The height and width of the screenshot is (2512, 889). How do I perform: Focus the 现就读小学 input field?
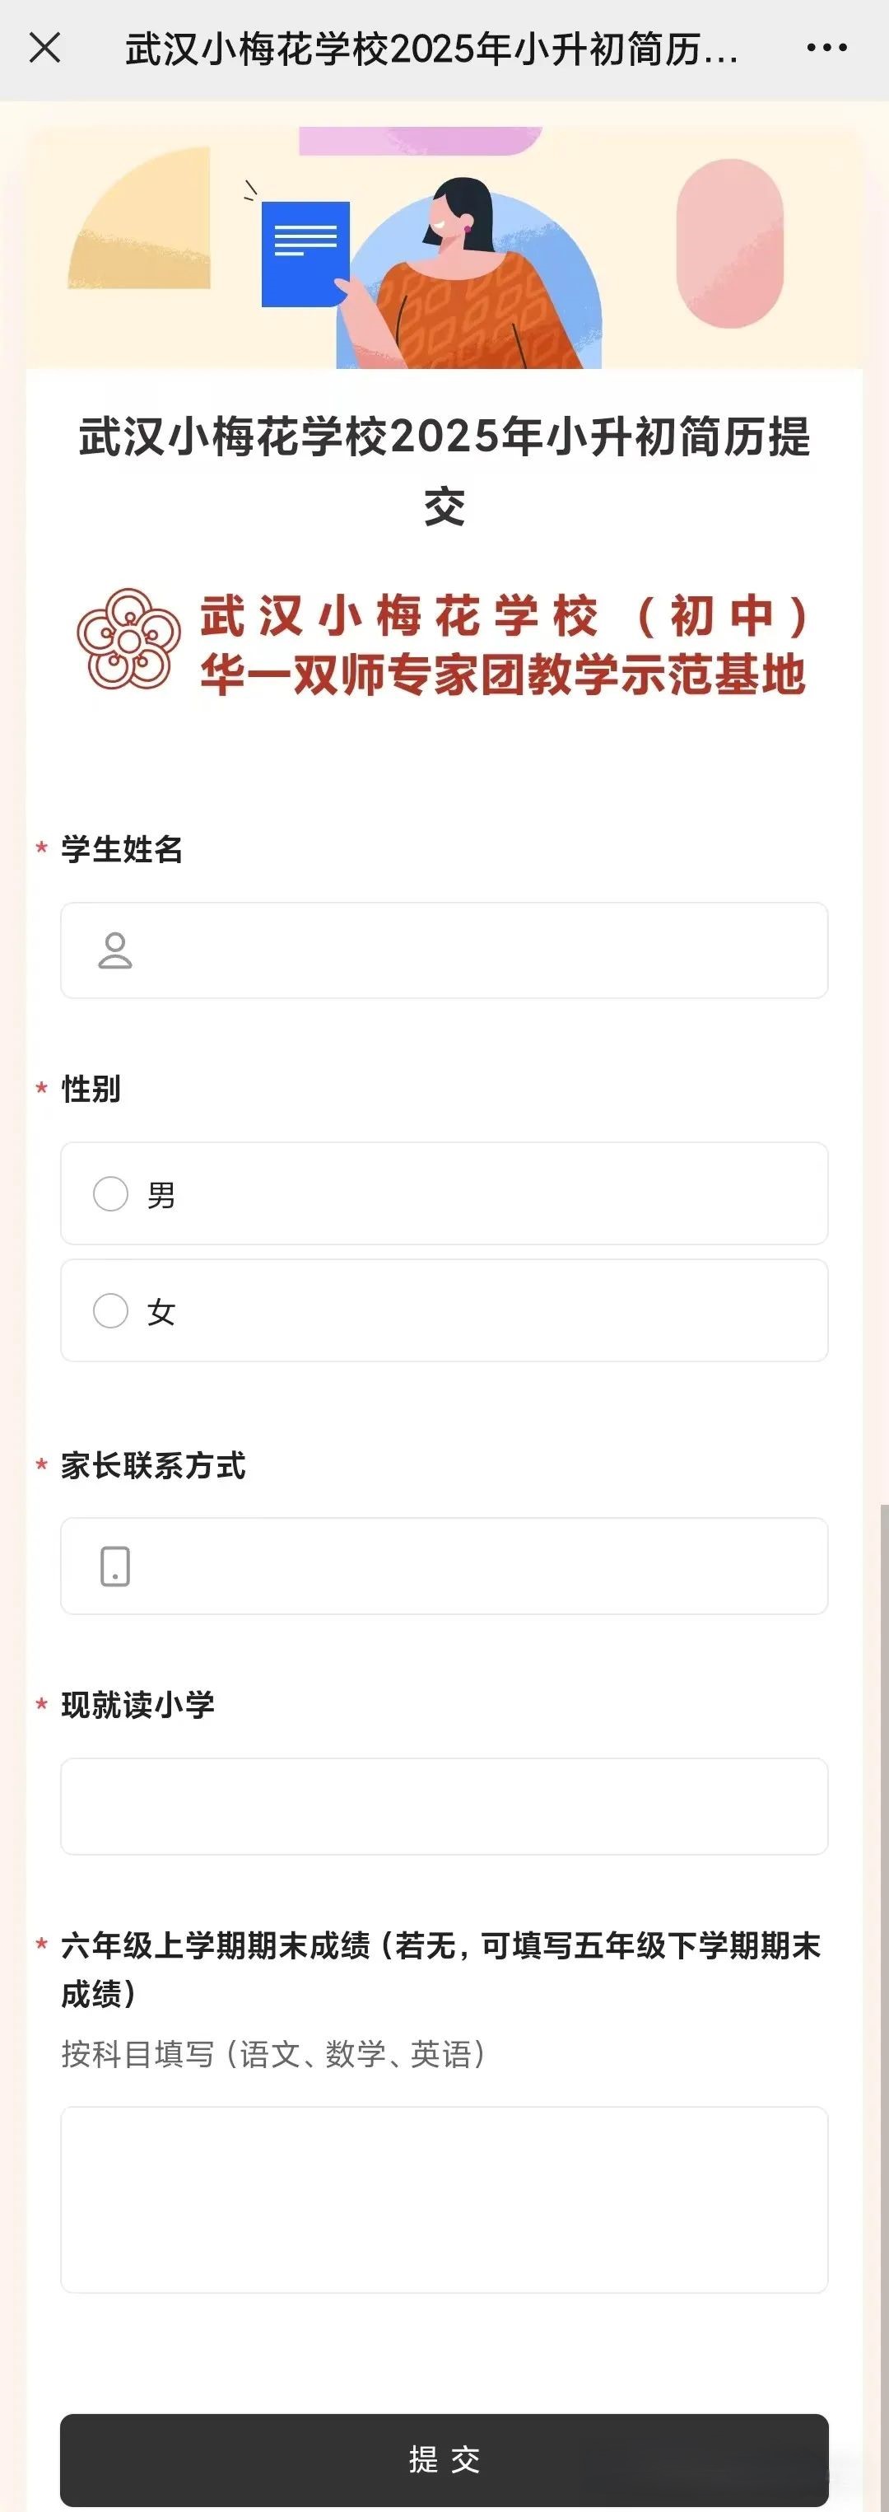(x=444, y=1807)
